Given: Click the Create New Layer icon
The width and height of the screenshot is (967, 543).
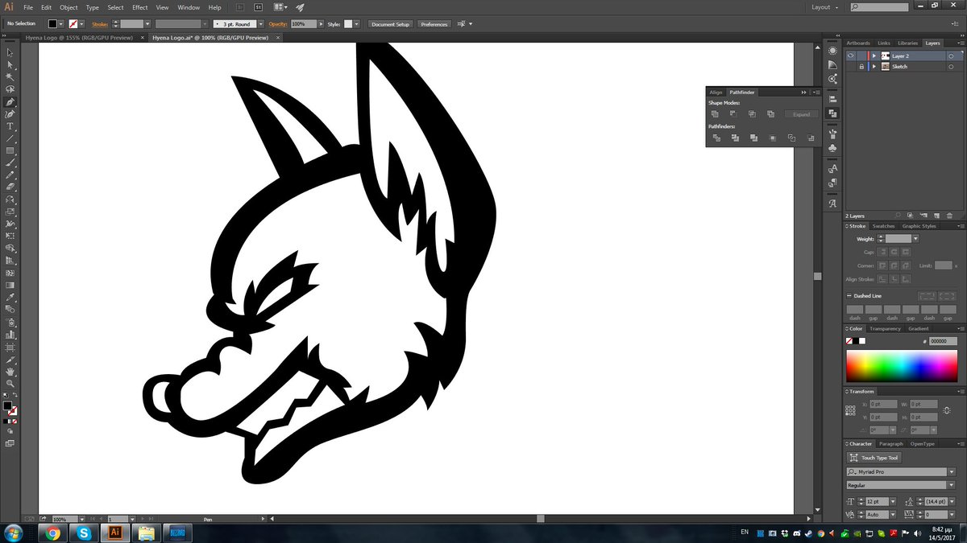Looking at the screenshot, I should click(936, 216).
